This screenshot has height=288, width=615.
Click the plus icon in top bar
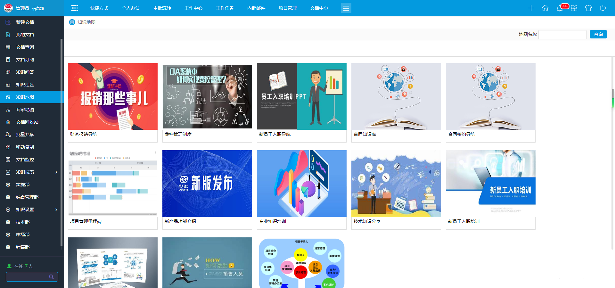point(531,8)
